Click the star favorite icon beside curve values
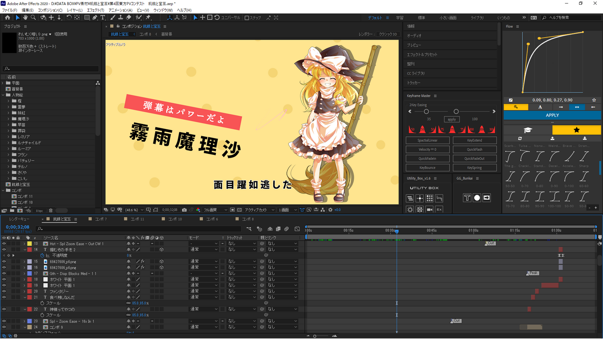The width and height of the screenshot is (603, 339). point(594,100)
